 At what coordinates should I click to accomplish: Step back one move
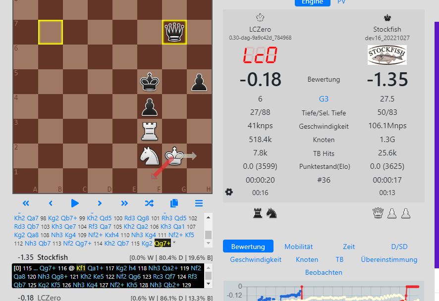[x=51, y=203]
